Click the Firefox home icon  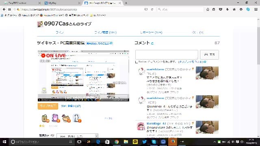click(234, 9)
